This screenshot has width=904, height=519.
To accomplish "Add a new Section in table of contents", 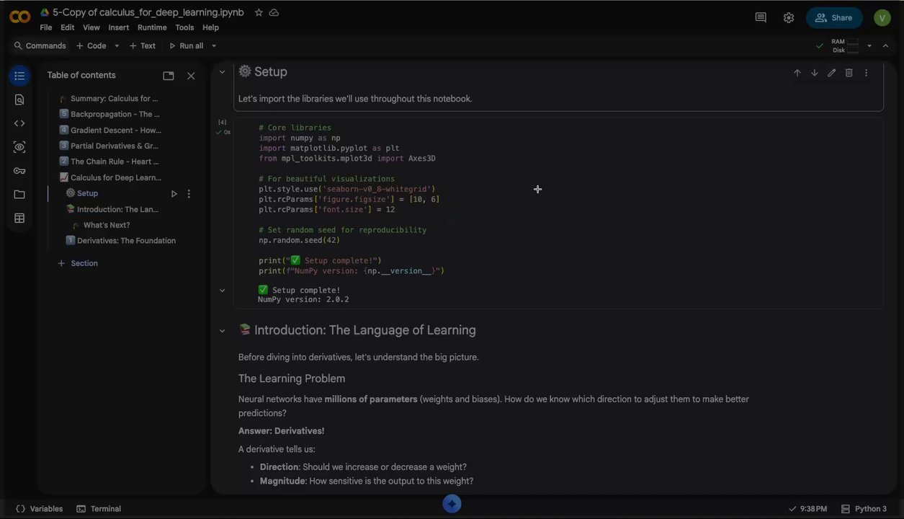I will pyautogui.click(x=78, y=264).
